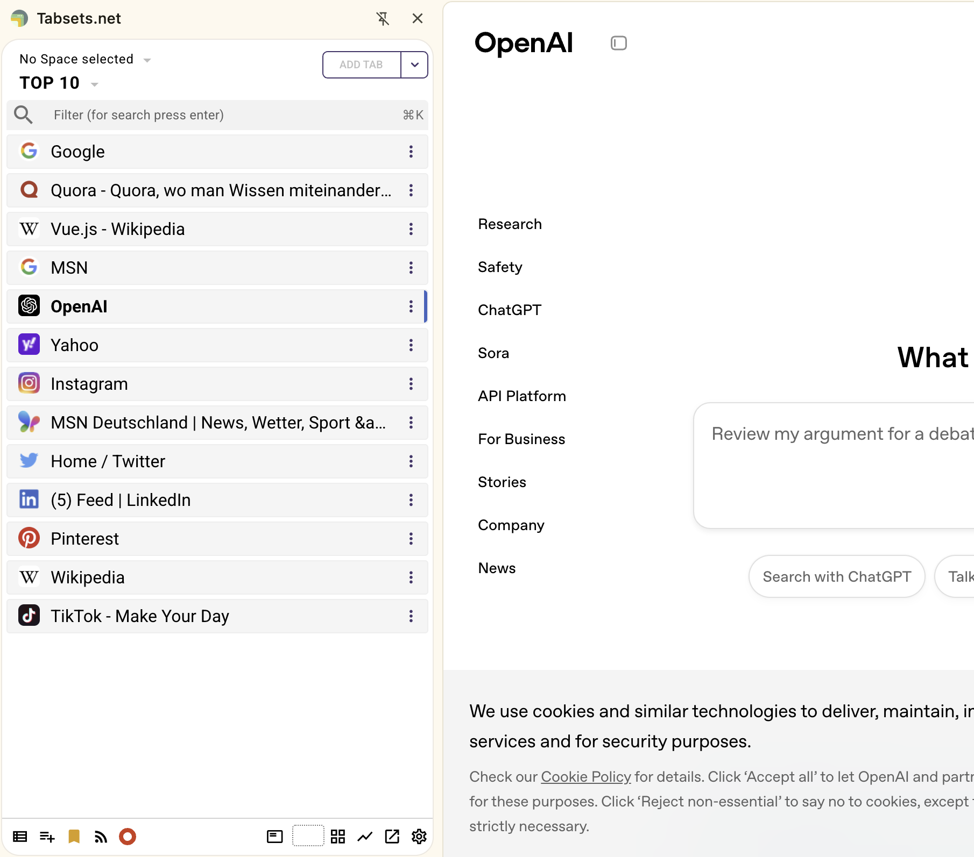Open the Vue.js - Wikipedia entry
The height and width of the screenshot is (857, 974).
217,229
